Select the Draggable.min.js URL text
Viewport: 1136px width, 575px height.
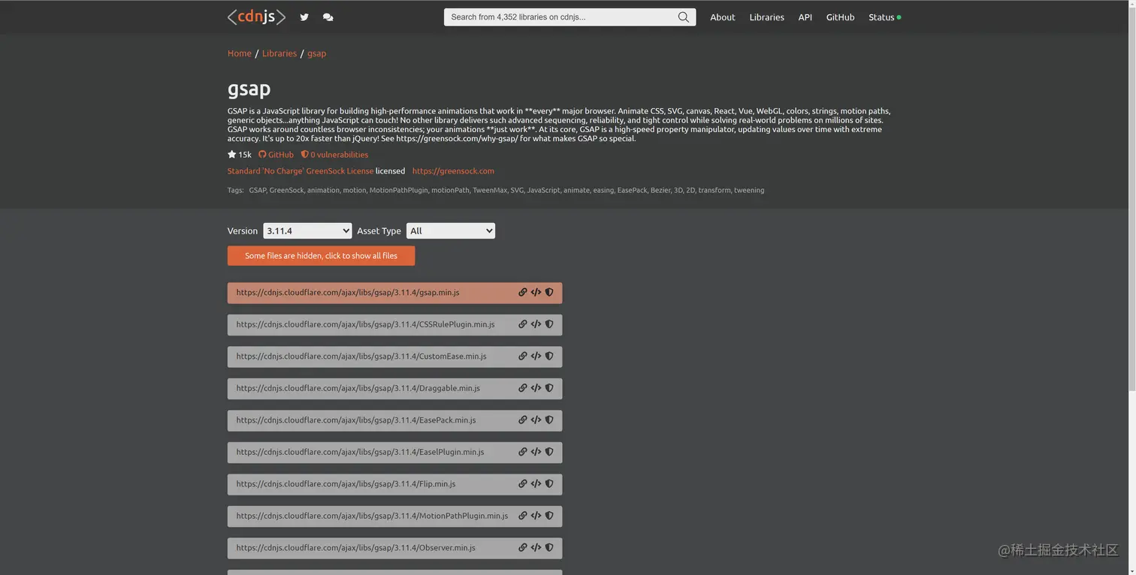358,388
